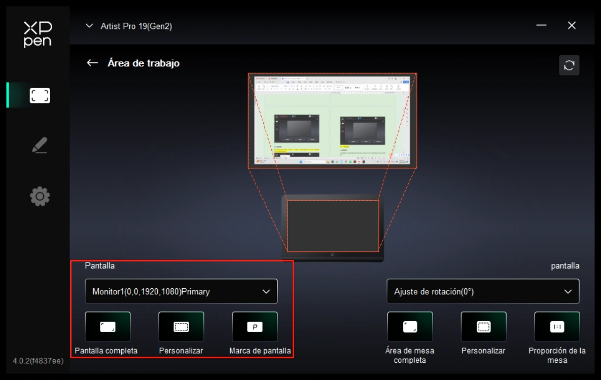Click the tablet active area preview
This screenshot has height=380, width=601.
pos(333,225)
